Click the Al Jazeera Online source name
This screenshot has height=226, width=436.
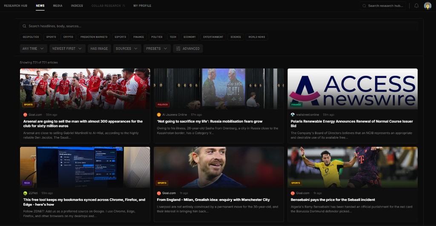(175, 114)
